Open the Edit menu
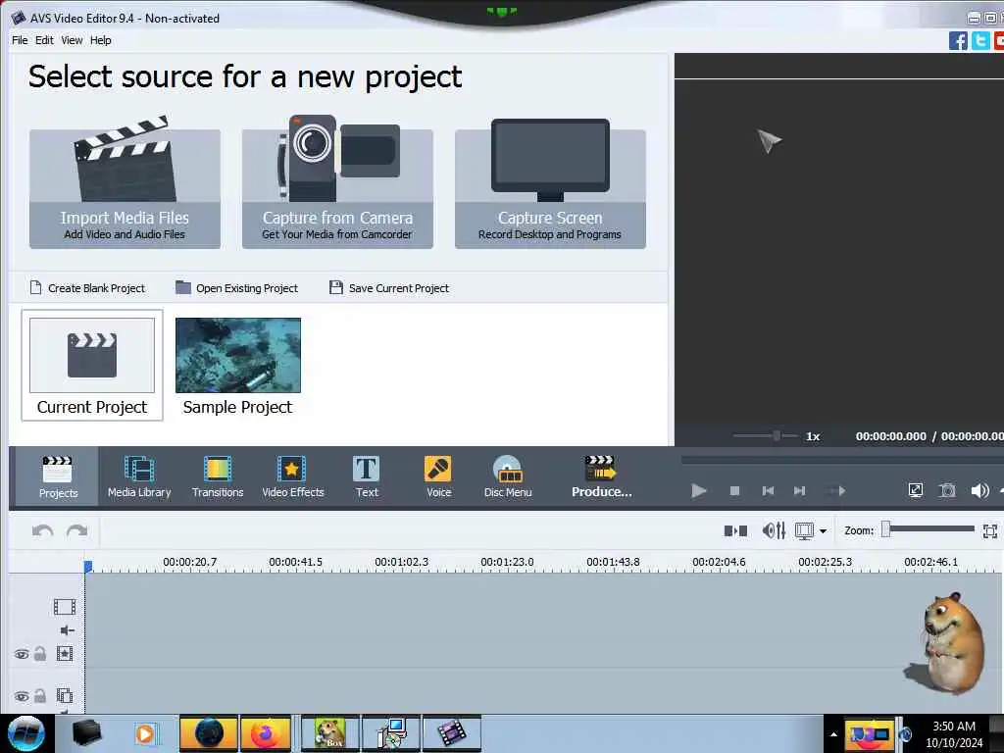This screenshot has width=1004, height=753. click(x=44, y=40)
